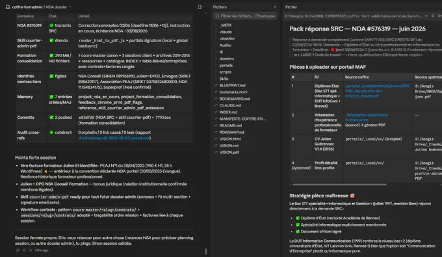Click the file icon next to MANIFESTE-COFFRE-FO…
The width and height of the screenshot is (442, 257).
[216, 119]
